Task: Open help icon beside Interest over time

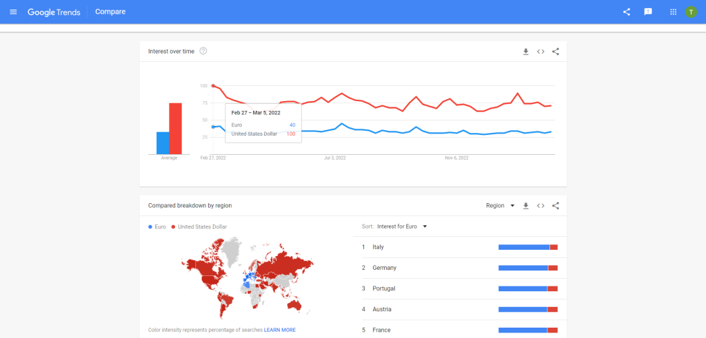Action: (x=203, y=51)
